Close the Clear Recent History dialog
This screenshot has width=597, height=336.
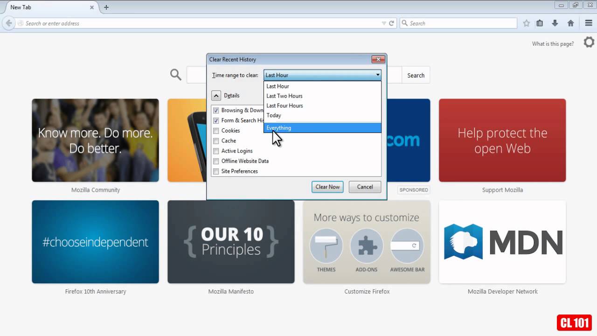[378, 59]
